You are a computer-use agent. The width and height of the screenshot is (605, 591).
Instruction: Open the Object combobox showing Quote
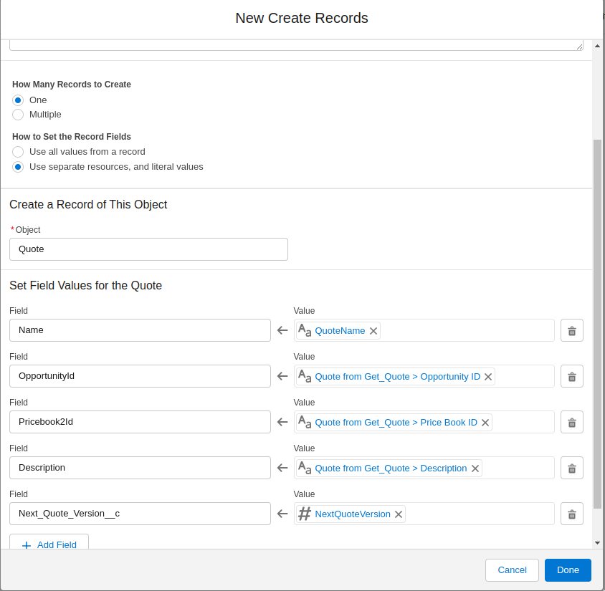click(x=148, y=249)
